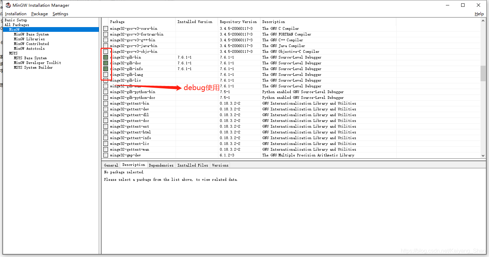The image size is (489, 257).
Task: Toggle checkbox for mingw32-gettext-doc
Action: [106, 121]
